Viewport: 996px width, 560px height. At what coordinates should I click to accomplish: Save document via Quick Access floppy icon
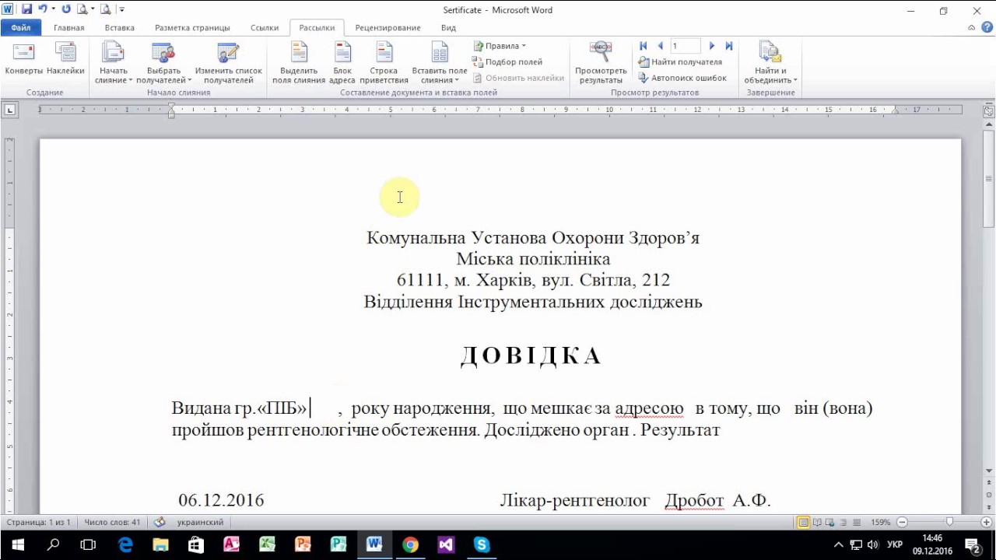pos(26,9)
